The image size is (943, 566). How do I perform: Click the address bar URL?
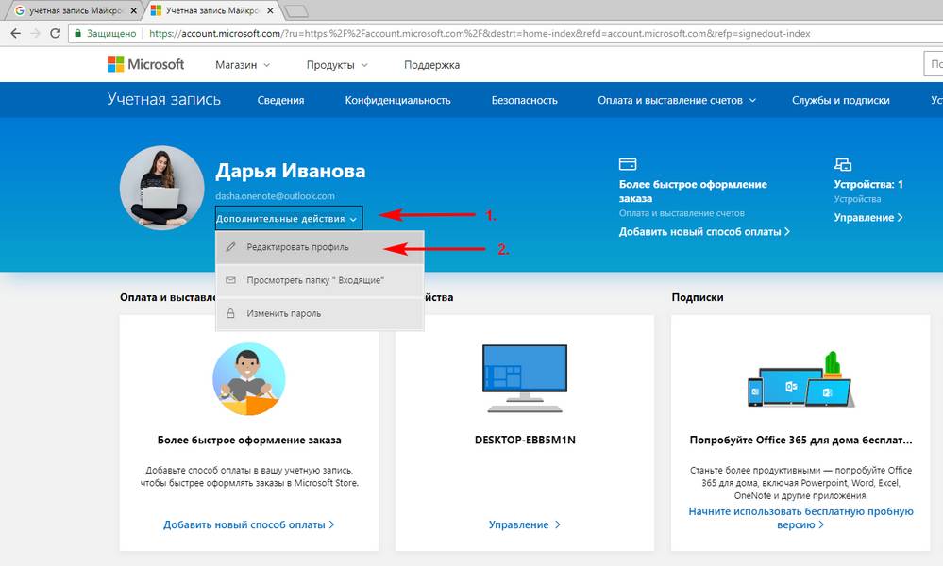(480, 34)
